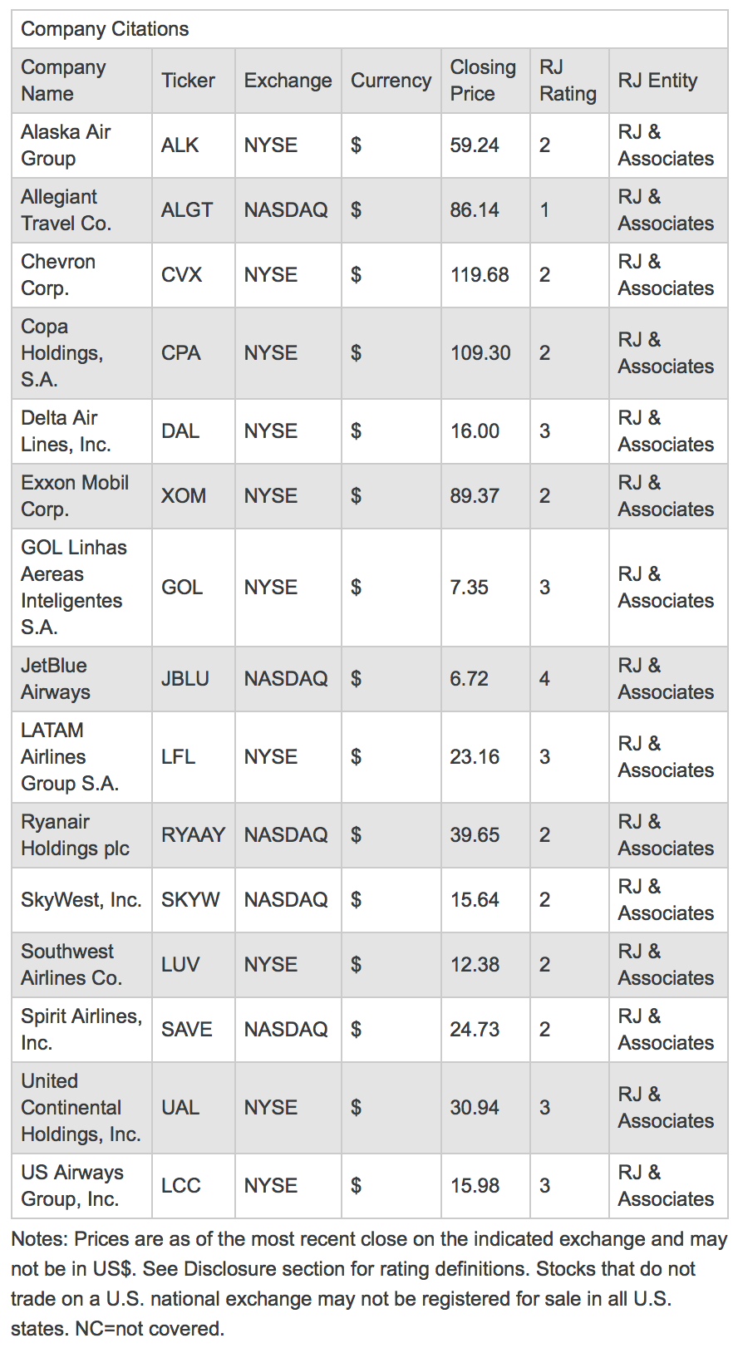Click the XOM ticker cell
738x1353 pixels.
coord(184,496)
